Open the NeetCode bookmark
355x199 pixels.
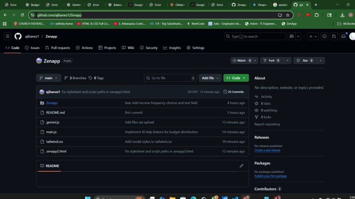click(196, 23)
